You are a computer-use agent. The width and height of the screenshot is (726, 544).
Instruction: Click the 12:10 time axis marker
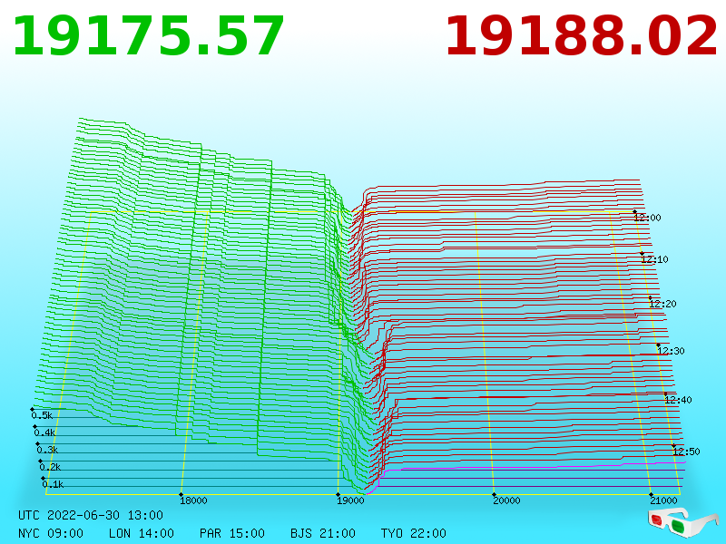654,259
